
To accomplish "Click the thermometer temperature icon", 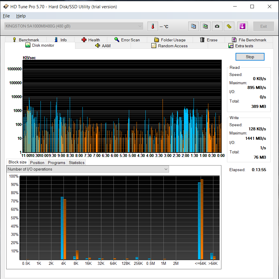I will point(153,26).
